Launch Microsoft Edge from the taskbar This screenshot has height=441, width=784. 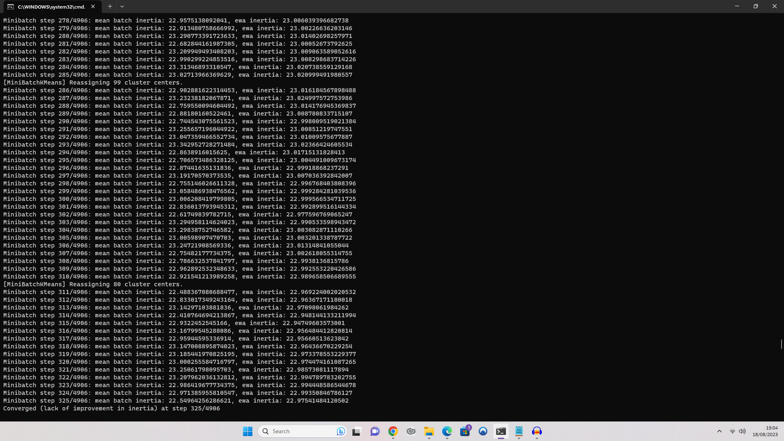click(x=447, y=431)
